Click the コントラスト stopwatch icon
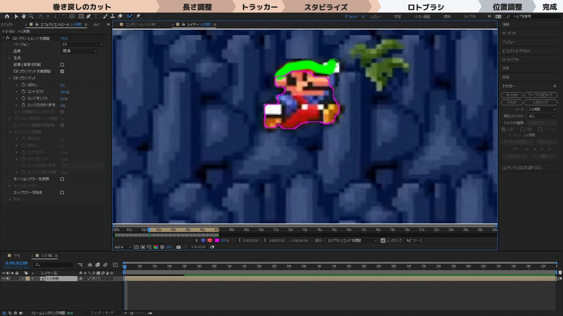Image resolution: width=563 pixels, height=316 pixels. click(x=23, y=92)
